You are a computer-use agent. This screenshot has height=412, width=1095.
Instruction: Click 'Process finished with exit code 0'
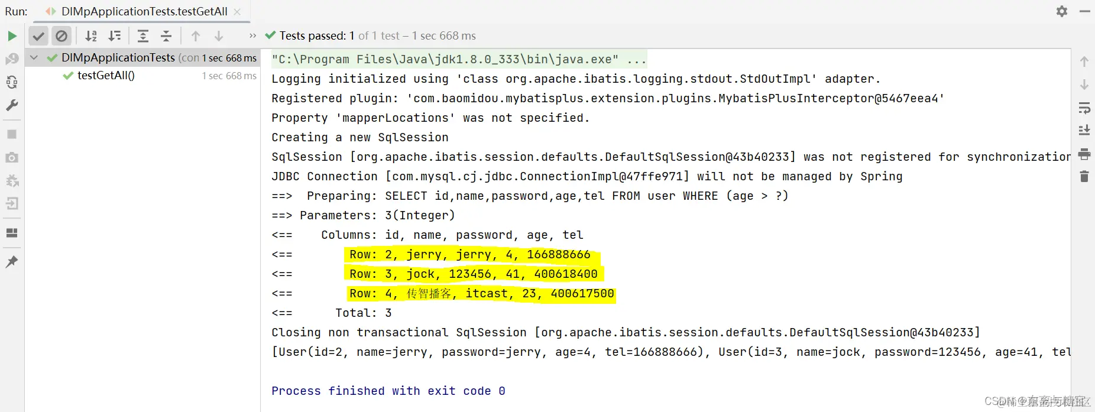(x=388, y=391)
